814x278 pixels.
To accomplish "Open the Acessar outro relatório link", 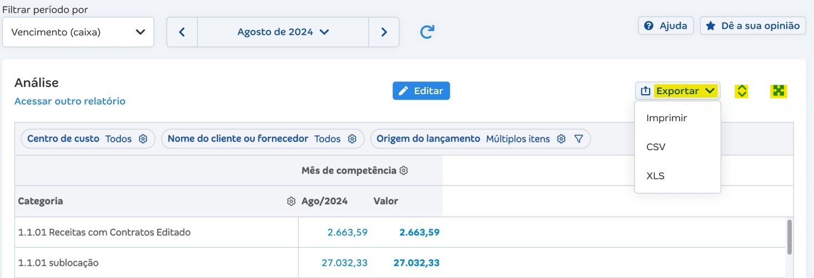I will [x=70, y=101].
